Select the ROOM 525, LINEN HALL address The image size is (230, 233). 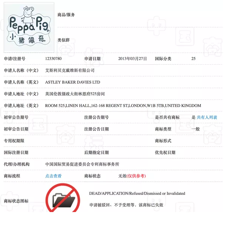pyautogui.click(x=123, y=105)
